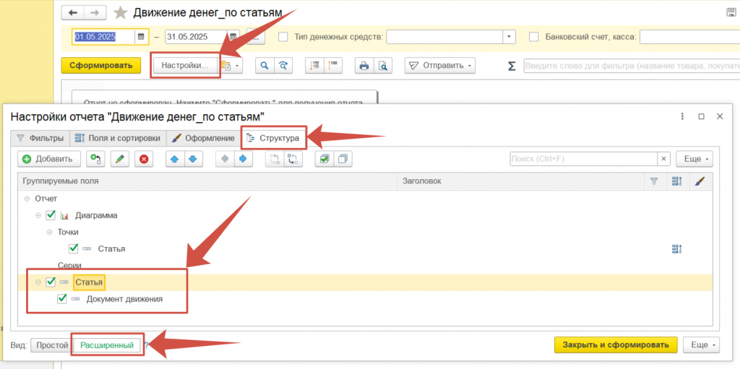Viewport: 740px width, 369px height.
Task: Add report to favorites with star icon
Action: tap(121, 13)
